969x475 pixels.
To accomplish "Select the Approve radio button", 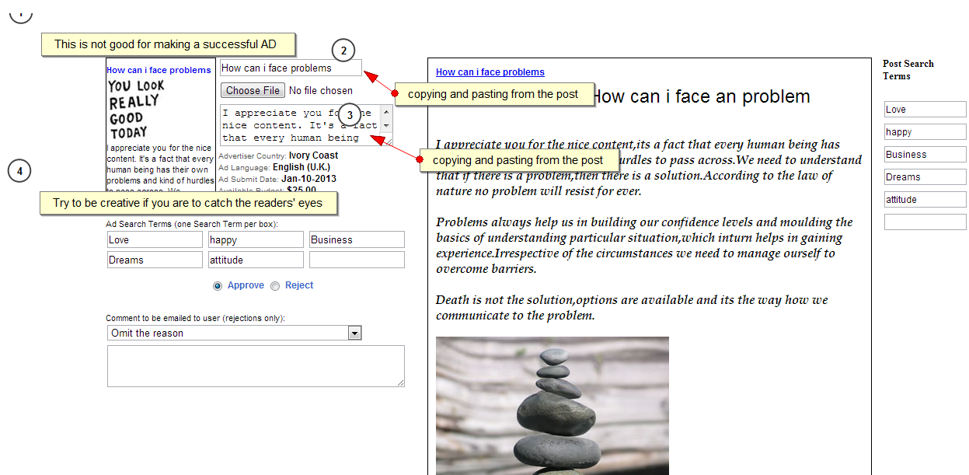I will coord(218,286).
